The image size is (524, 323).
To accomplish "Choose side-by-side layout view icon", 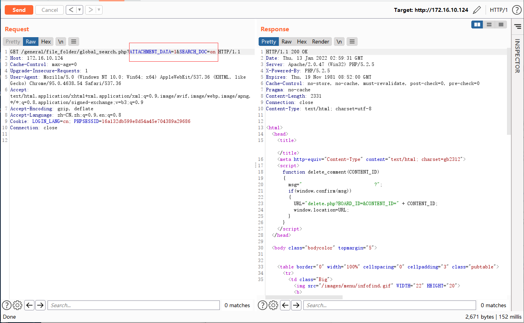I will coord(477,25).
